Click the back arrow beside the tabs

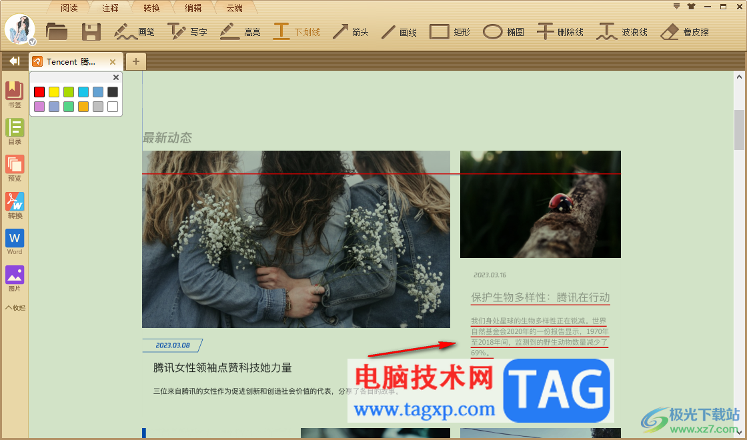click(14, 61)
